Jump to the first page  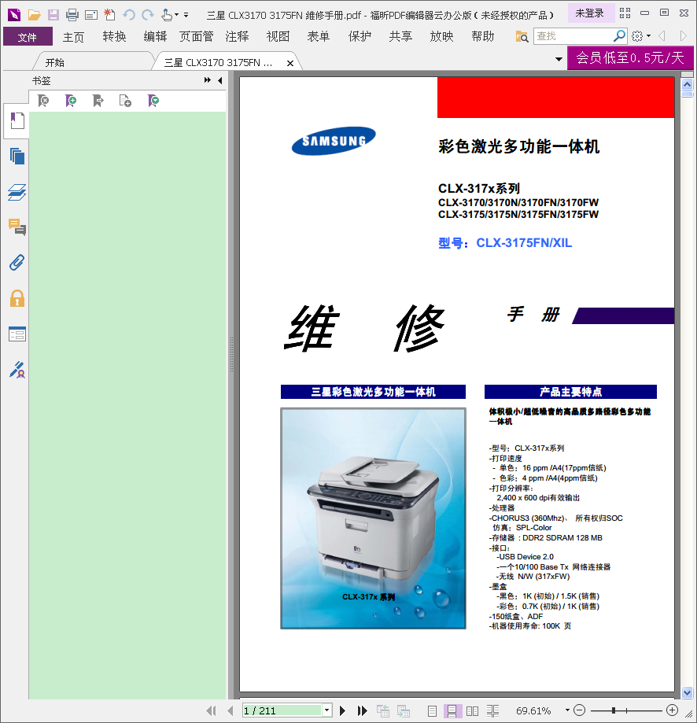211,710
